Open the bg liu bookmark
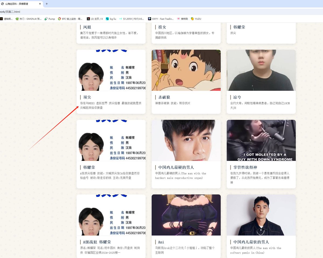The image size is (323, 258). click(x=111, y=19)
